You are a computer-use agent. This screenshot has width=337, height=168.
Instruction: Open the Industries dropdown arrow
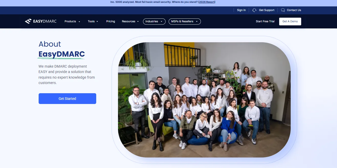161,22
